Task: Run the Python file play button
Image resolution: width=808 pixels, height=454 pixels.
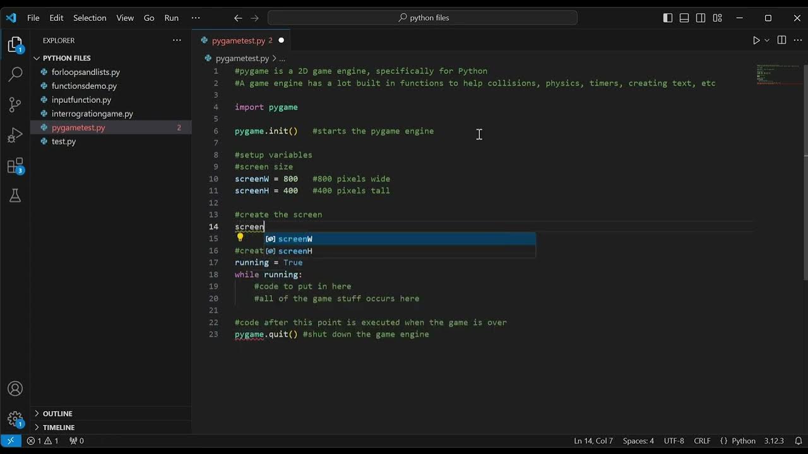Action: 756,40
